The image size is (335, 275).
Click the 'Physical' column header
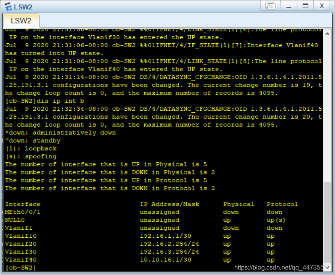[239, 204]
